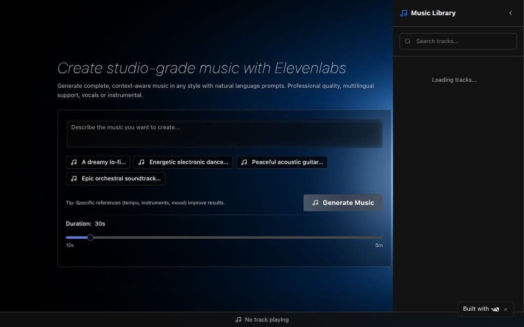
Task: Dismiss the 'Built with v0' badge
Action: [505, 310]
